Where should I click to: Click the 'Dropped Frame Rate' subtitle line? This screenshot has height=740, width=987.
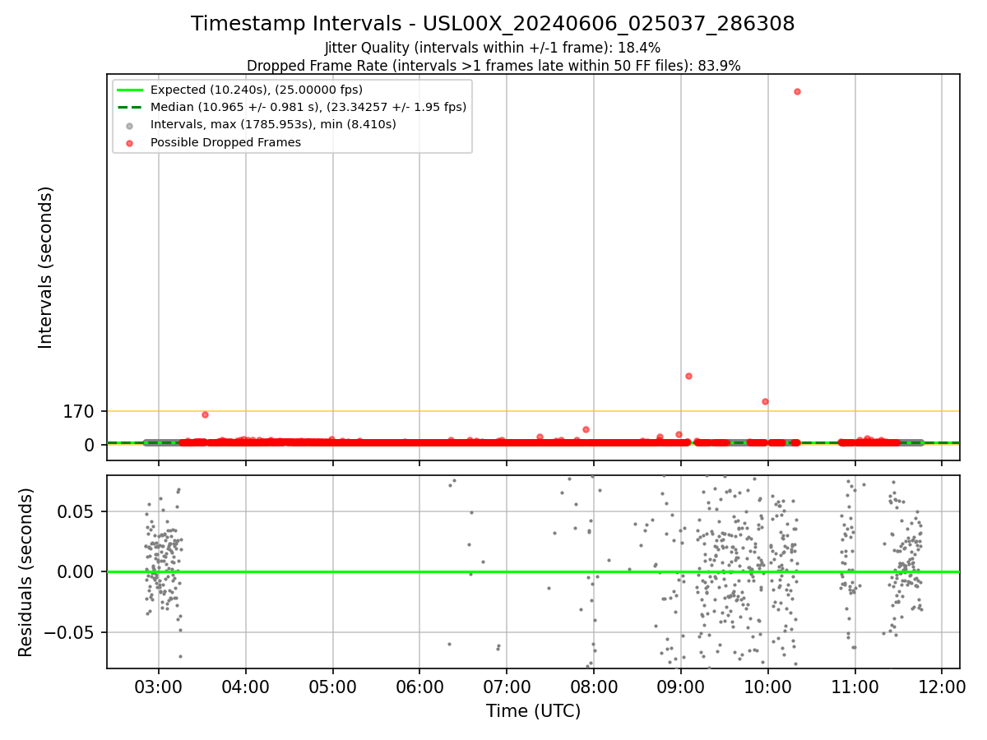(493, 66)
